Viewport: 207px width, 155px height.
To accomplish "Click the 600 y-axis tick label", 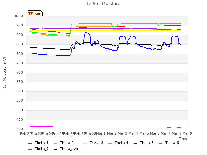I will [x=20, y=91].
